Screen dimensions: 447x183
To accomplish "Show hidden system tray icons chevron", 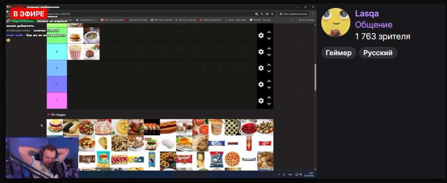I will tap(279, 174).
